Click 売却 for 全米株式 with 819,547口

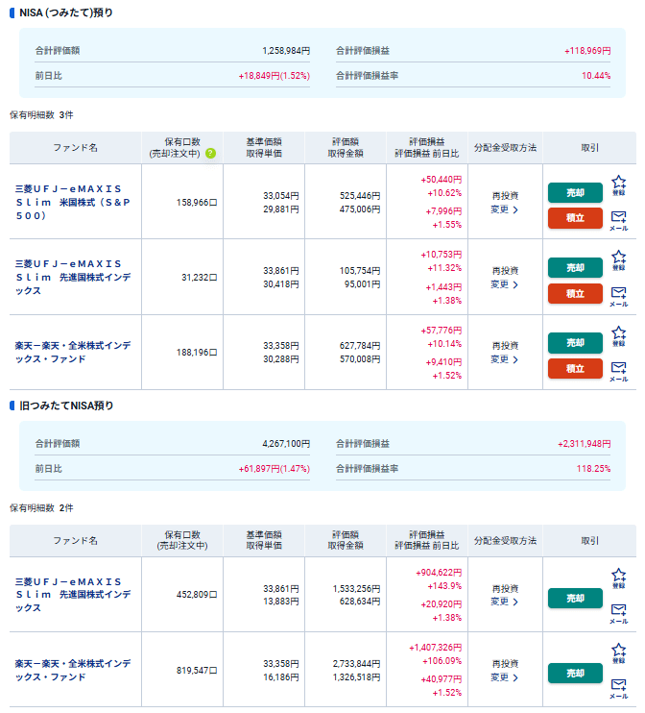tap(575, 674)
